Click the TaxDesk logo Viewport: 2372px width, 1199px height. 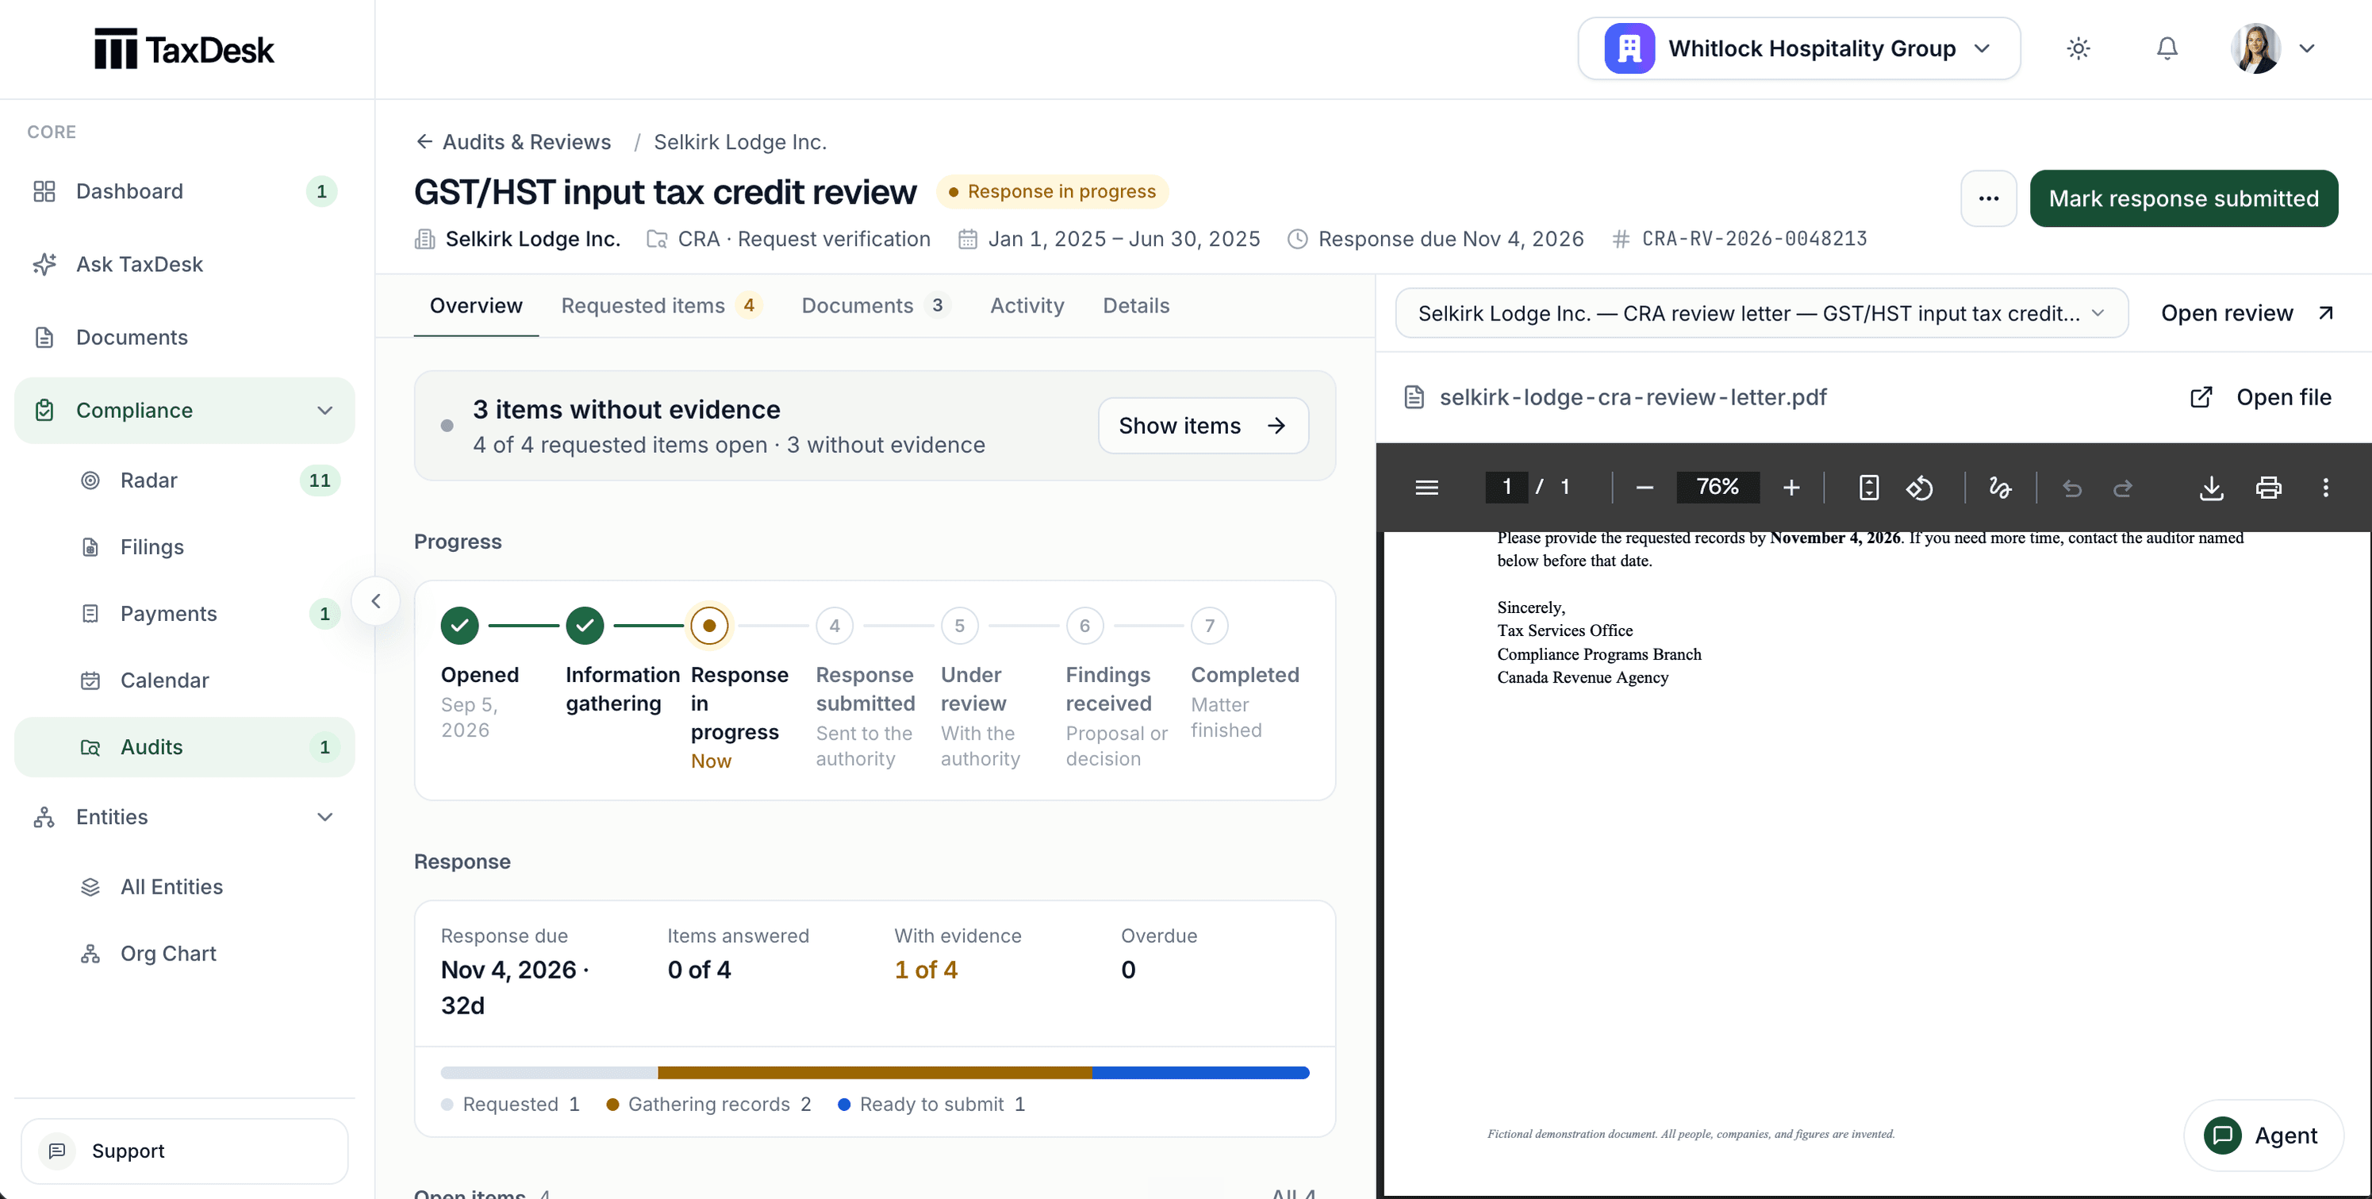click(x=184, y=49)
